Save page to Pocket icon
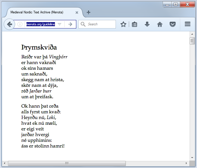Image resolution: width=197 pixels, height=168 pixels. click(173, 24)
